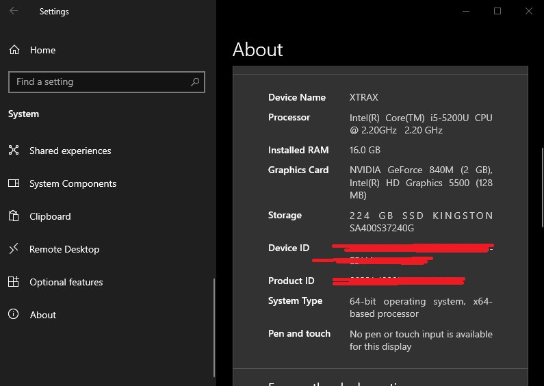The height and width of the screenshot is (386, 544).
Task: Open the Clipboard settings icon
Action: (14, 216)
